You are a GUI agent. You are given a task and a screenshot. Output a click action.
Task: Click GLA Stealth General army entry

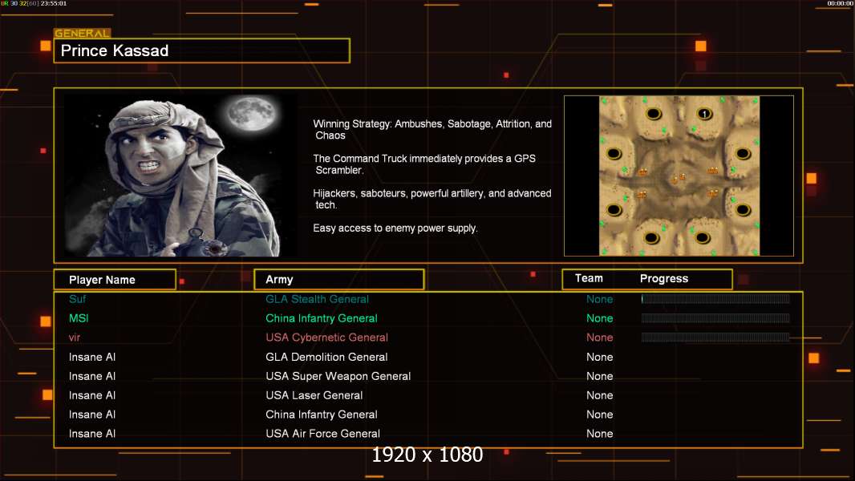click(x=317, y=299)
